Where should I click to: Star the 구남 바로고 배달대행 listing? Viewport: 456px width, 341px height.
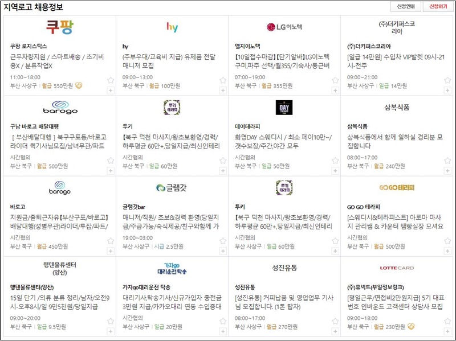(x=111, y=161)
